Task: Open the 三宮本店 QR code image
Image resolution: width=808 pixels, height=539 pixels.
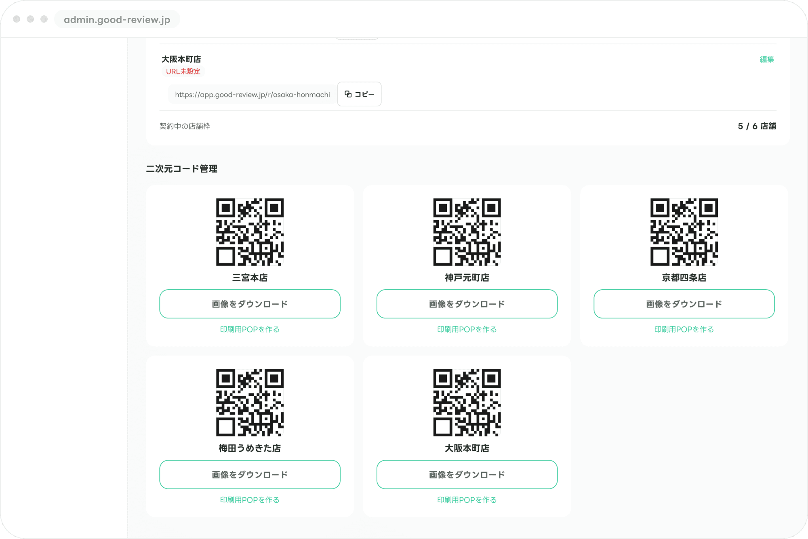Action: pos(250,232)
